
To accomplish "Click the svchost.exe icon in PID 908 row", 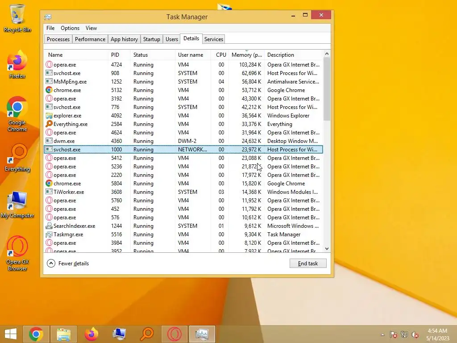I will [49, 73].
